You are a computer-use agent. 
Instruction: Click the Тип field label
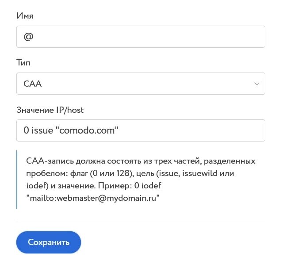23,63
